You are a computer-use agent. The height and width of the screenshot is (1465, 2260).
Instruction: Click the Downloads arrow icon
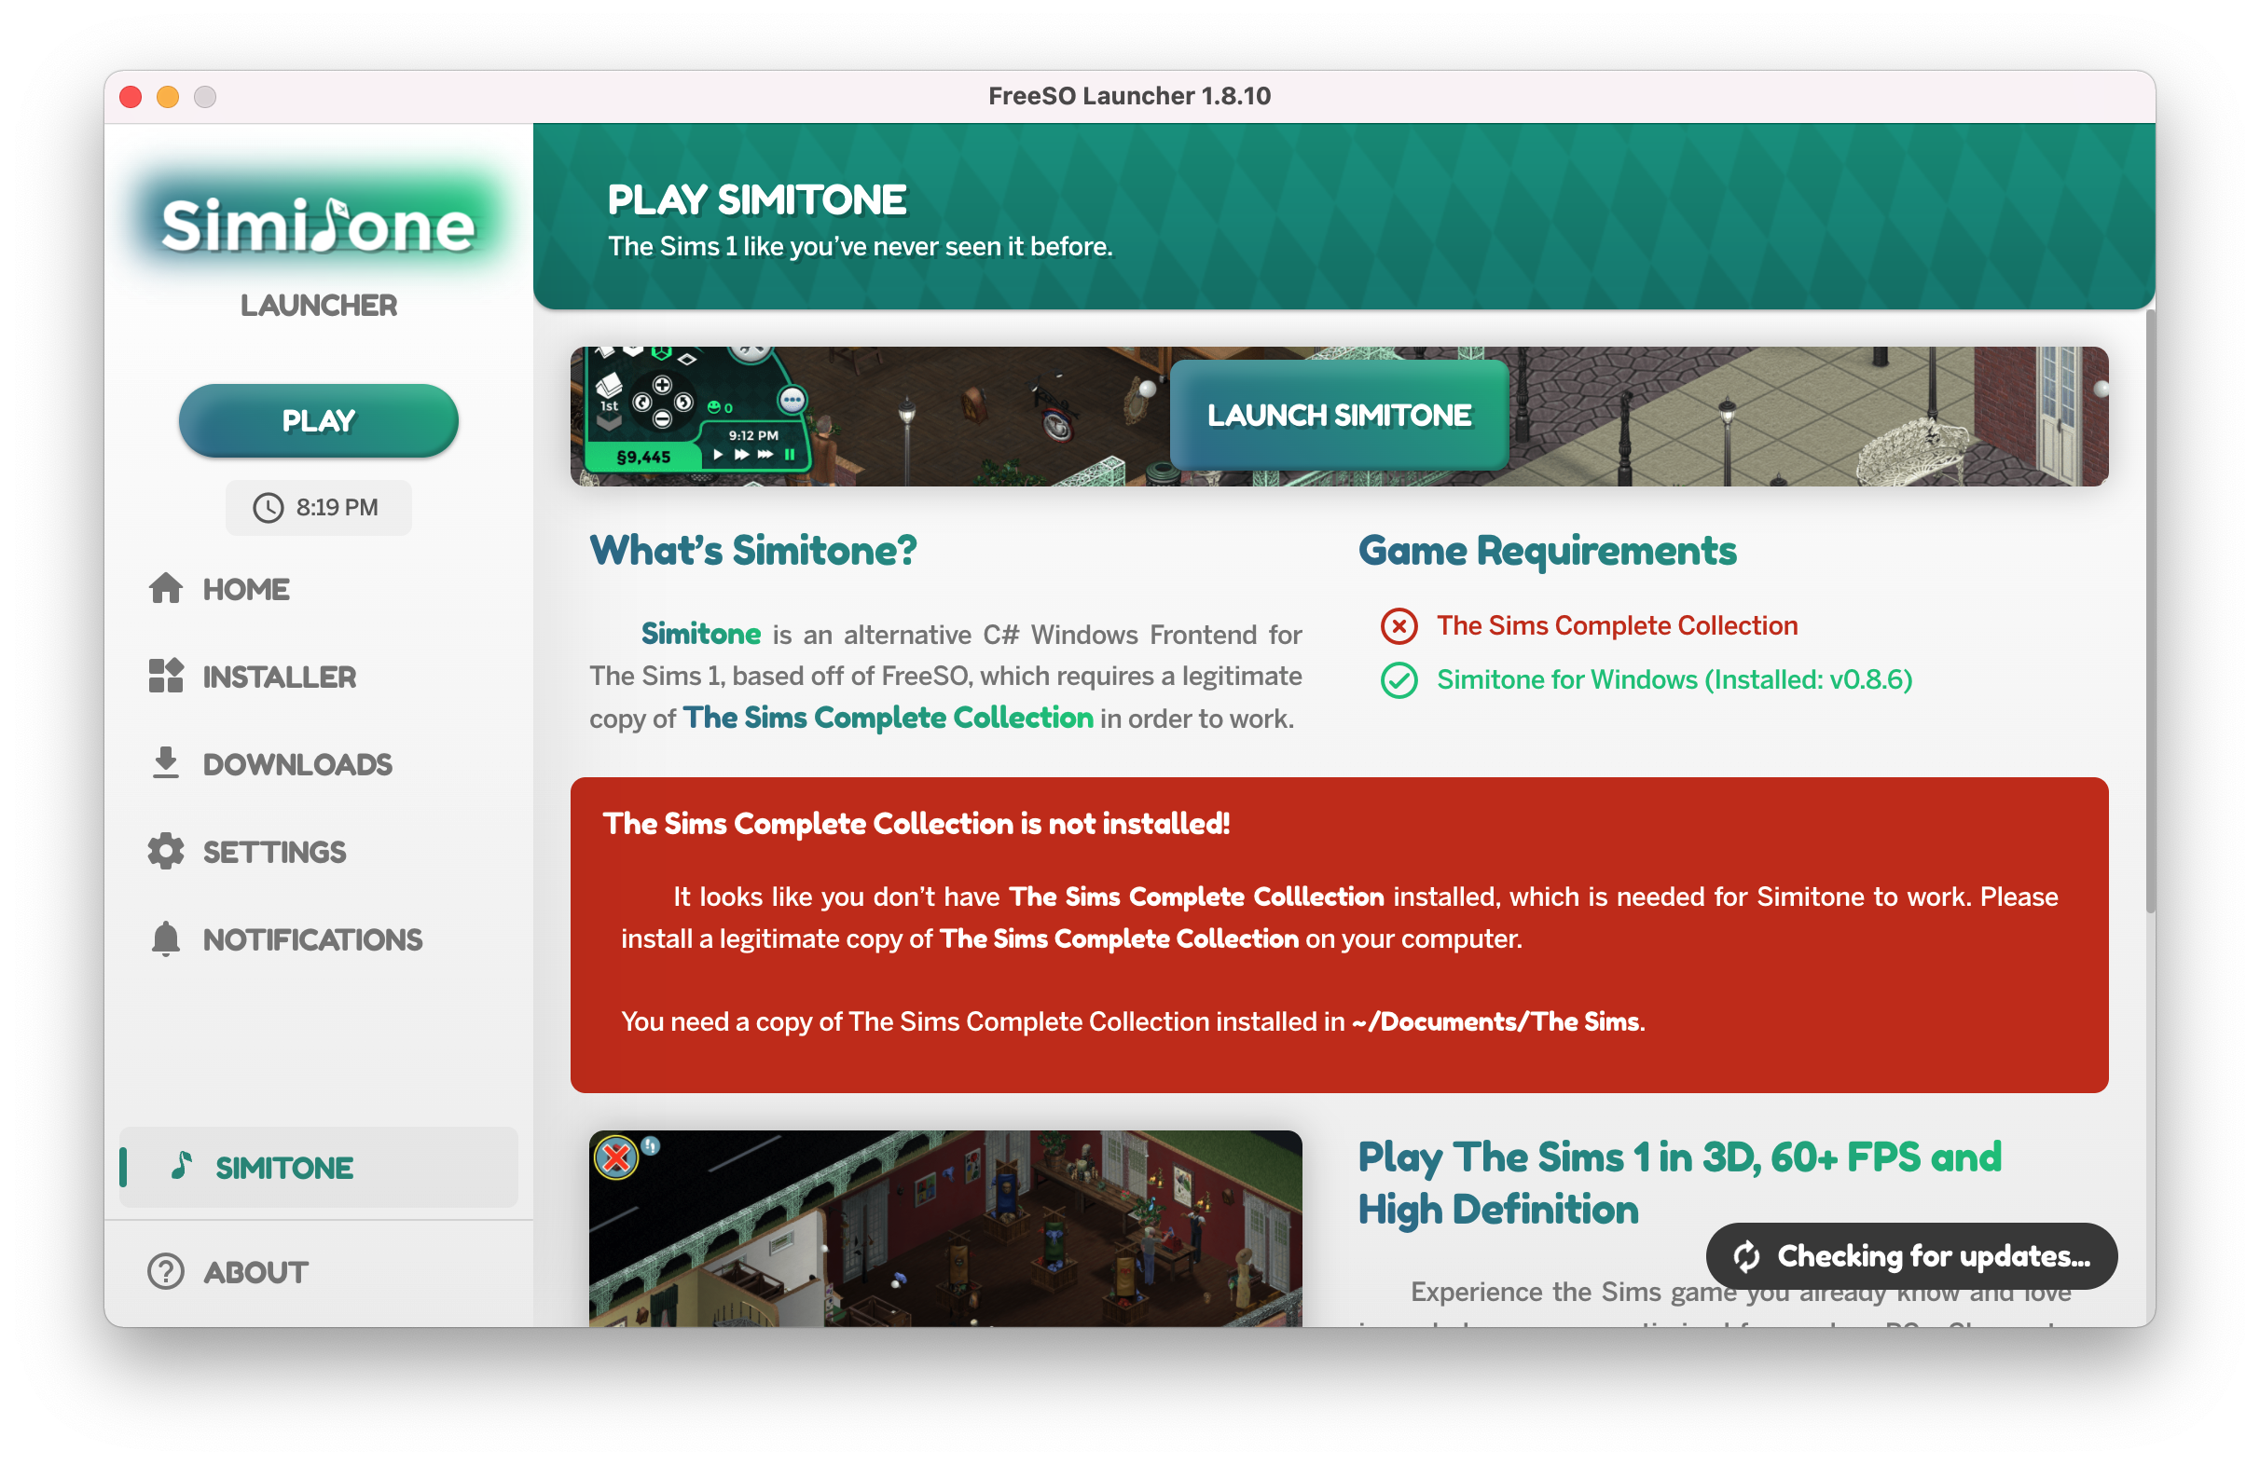(167, 763)
